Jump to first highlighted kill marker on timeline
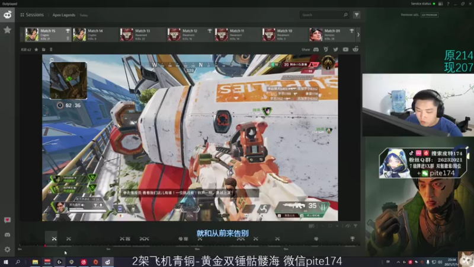 coord(54,239)
